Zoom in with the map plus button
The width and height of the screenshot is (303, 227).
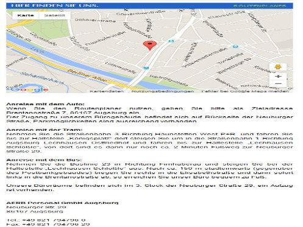(x=278, y=77)
